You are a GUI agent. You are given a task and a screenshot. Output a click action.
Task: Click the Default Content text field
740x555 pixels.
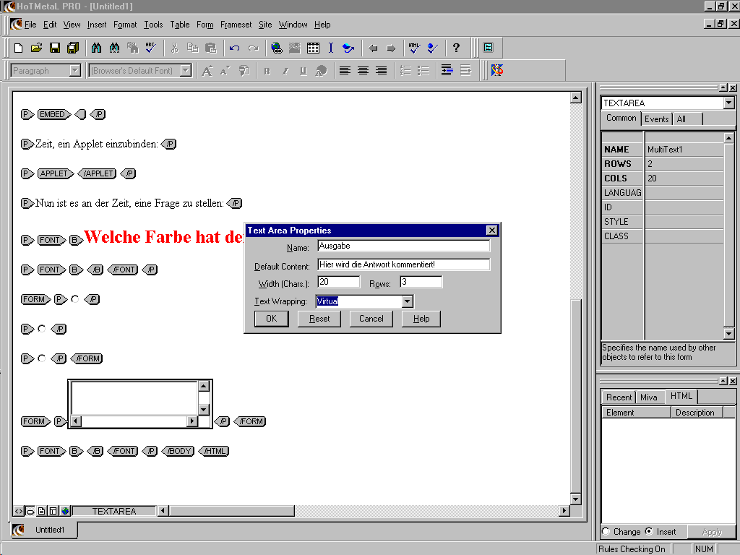(x=403, y=264)
